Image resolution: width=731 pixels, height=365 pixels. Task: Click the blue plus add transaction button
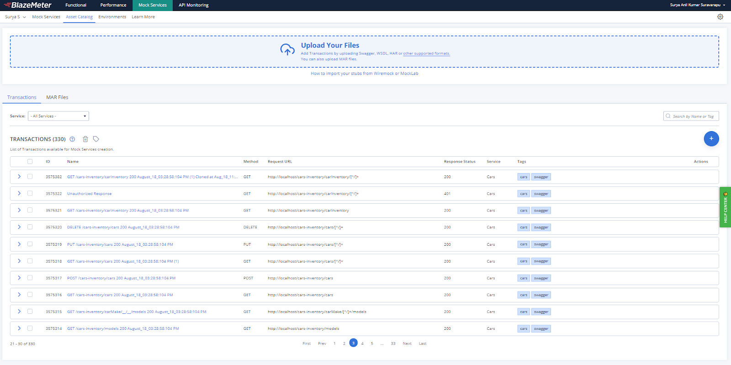tap(711, 138)
